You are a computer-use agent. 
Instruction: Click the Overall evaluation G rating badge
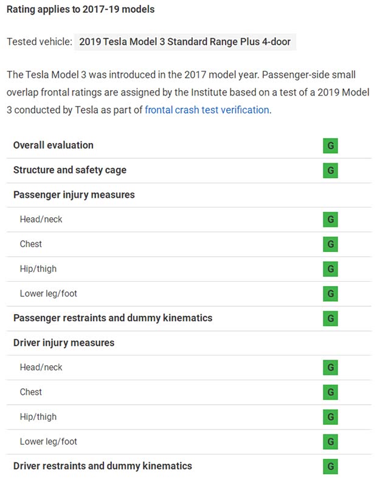(x=330, y=146)
